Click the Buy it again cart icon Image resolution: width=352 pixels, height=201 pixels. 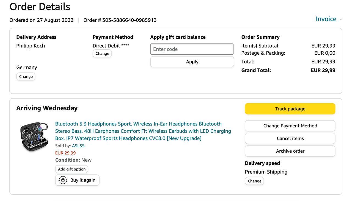(x=63, y=180)
